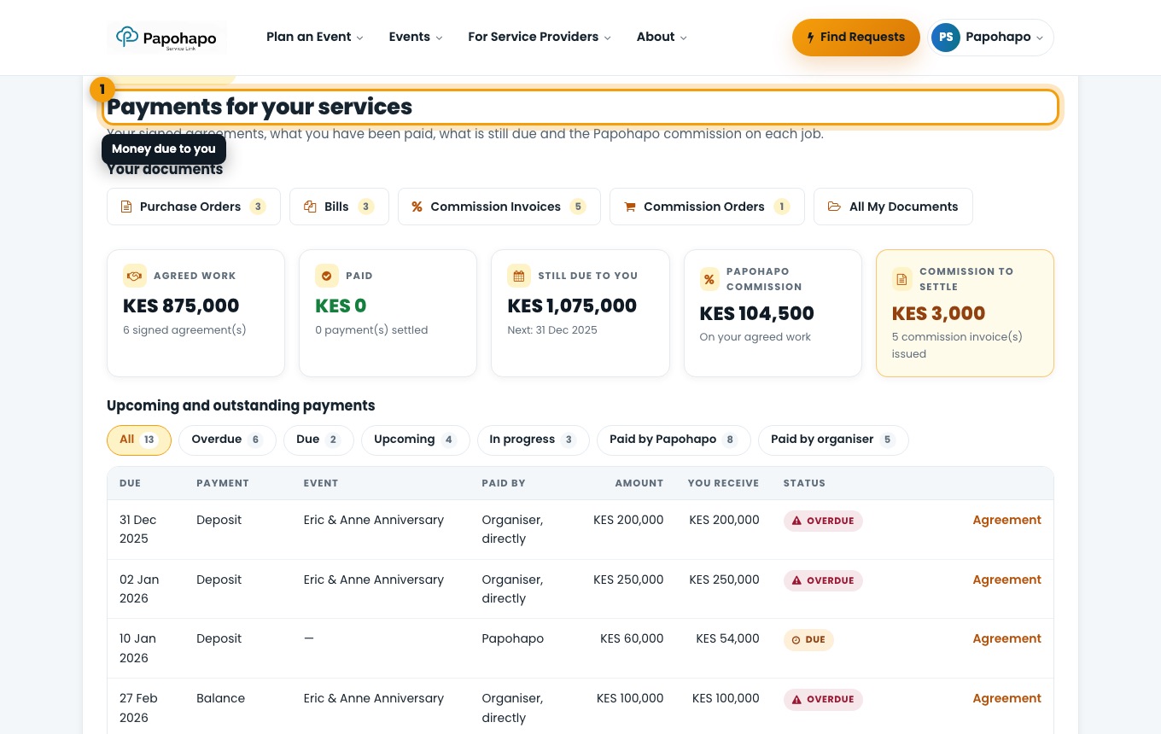
Task: Click the lightning icon on Find Requests
Action: 810,38
